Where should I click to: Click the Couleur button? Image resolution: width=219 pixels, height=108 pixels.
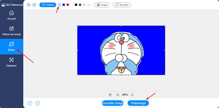click(48, 5)
